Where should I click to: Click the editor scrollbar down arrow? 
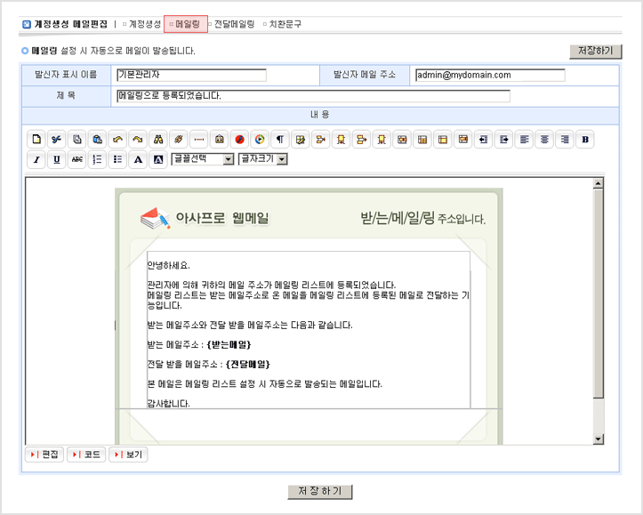[599, 439]
